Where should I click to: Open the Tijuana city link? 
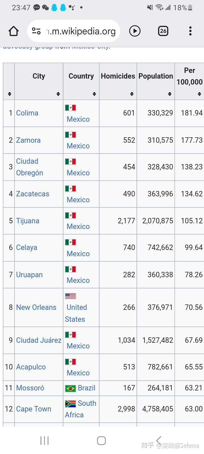(28, 221)
